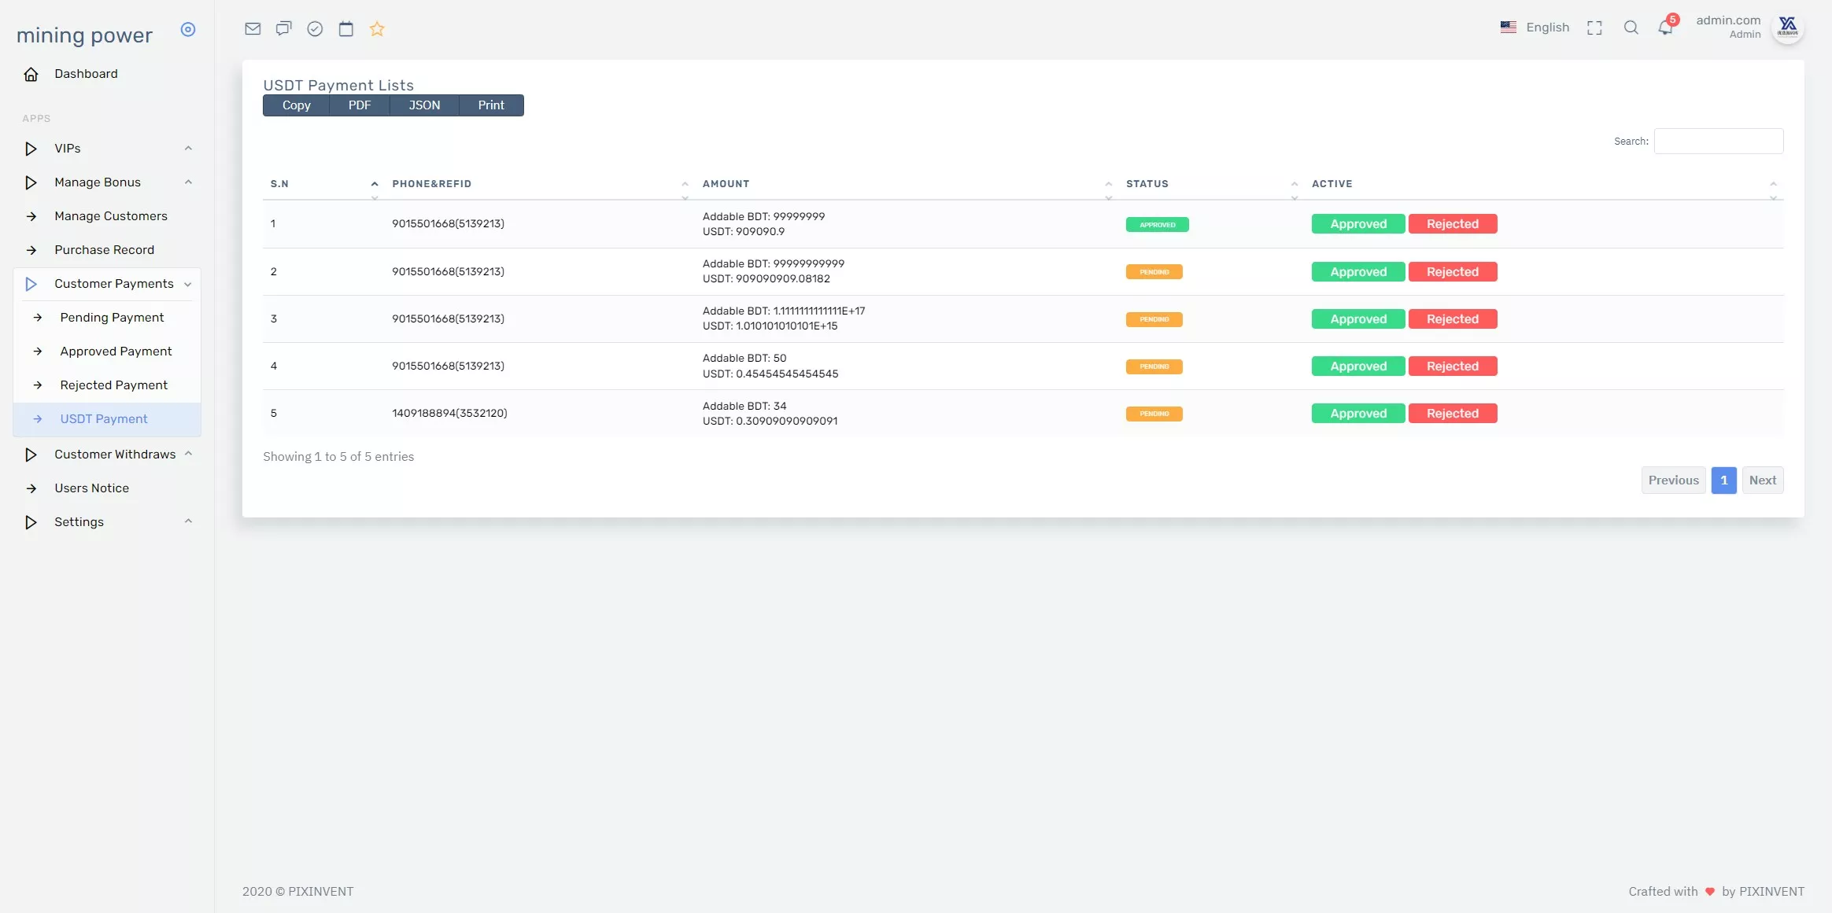Toggle sidebar collapse circle icon
Viewport: 1832px width, 913px height.
point(187,30)
